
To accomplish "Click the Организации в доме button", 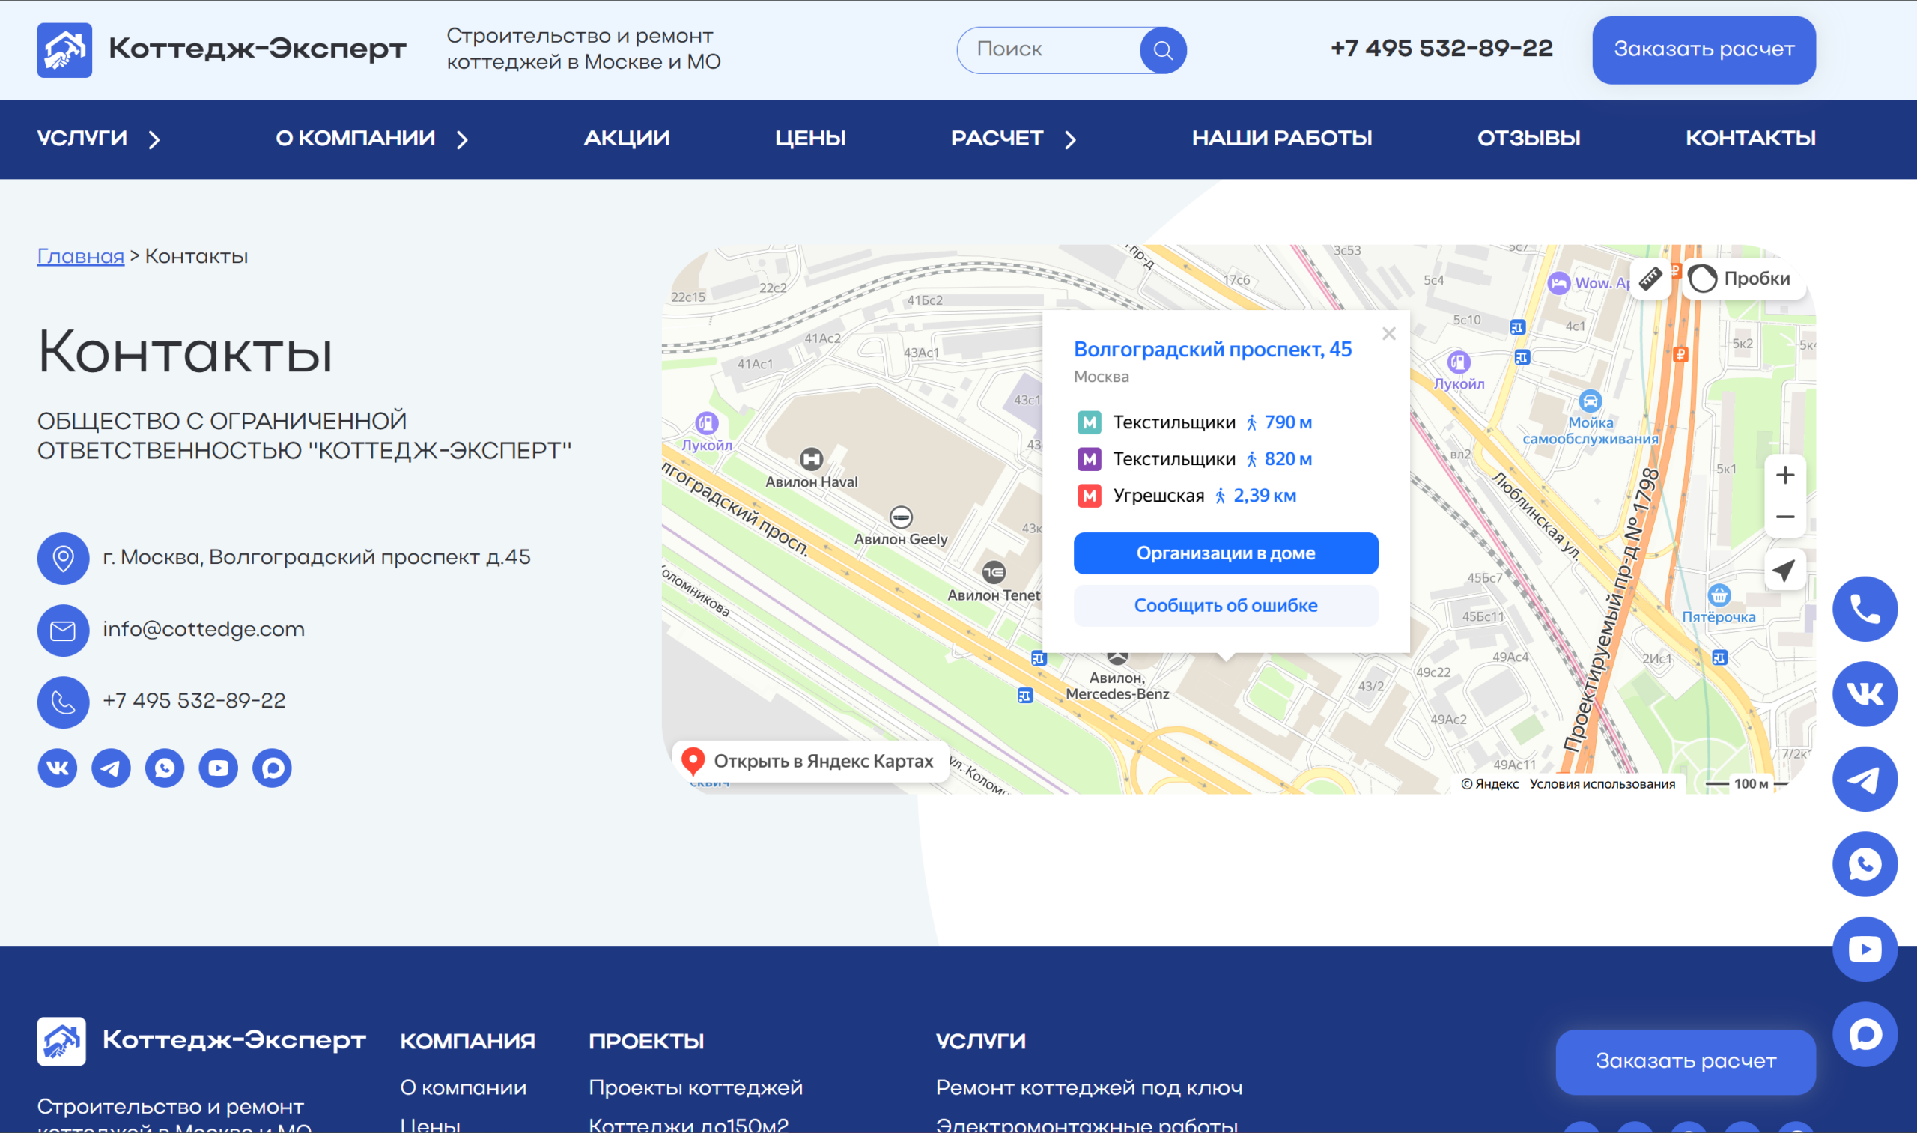I will [x=1224, y=553].
